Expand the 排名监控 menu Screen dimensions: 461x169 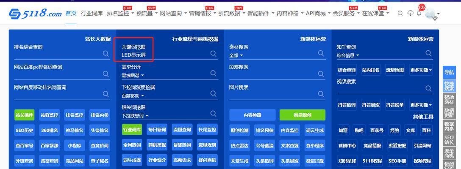click(120, 13)
